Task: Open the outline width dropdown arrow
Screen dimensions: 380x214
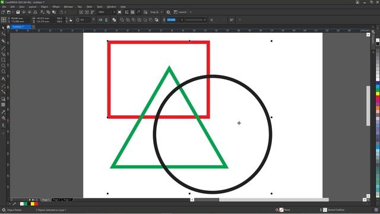Action: pos(182,20)
